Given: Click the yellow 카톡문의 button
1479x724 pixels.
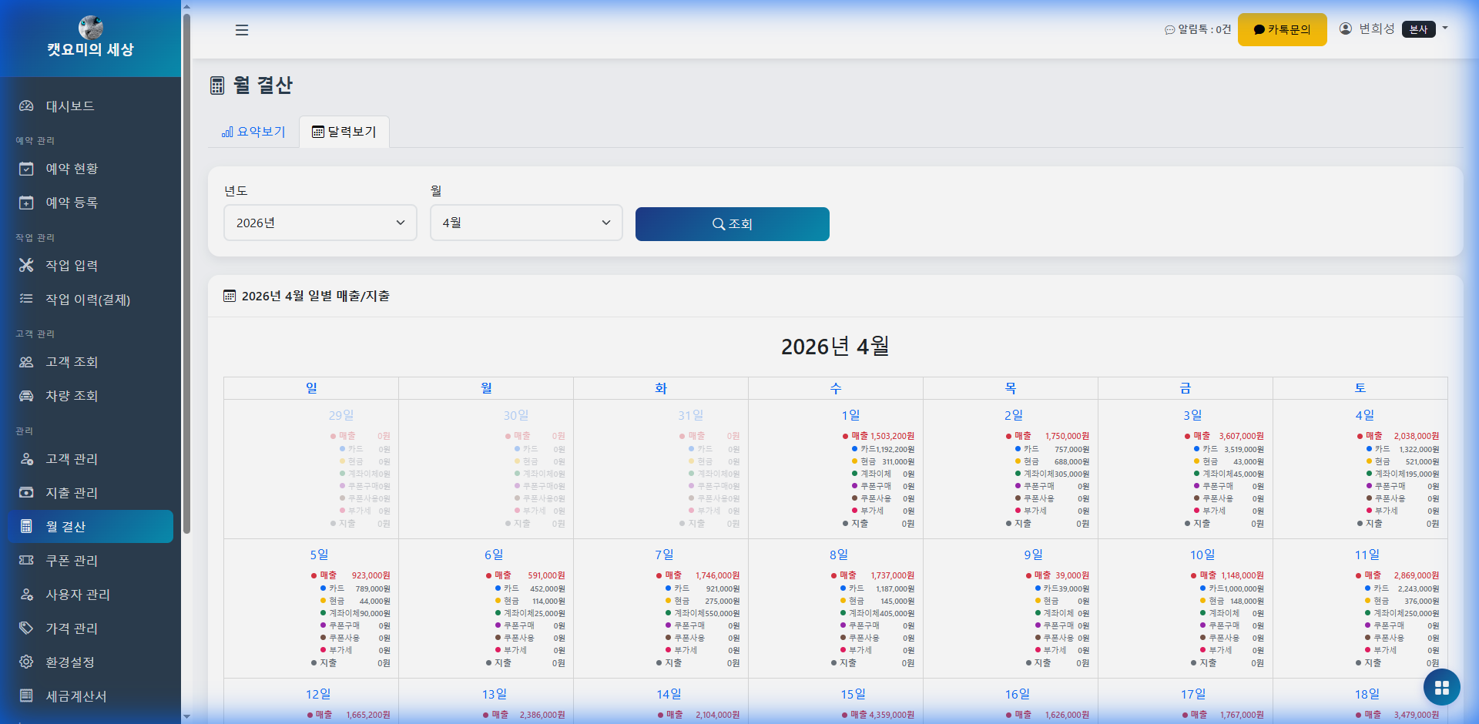Looking at the screenshot, I should click(x=1283, y=30).
